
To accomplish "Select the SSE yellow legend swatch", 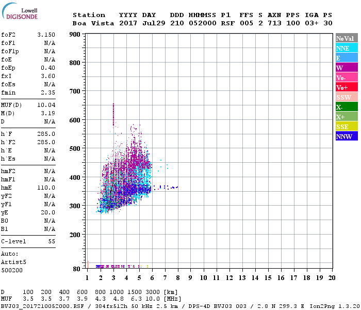I will [347, 127].
